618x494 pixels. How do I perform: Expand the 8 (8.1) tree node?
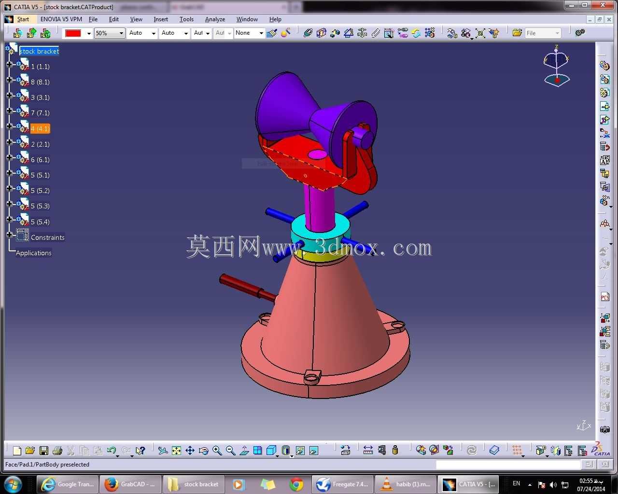[9, 80]
